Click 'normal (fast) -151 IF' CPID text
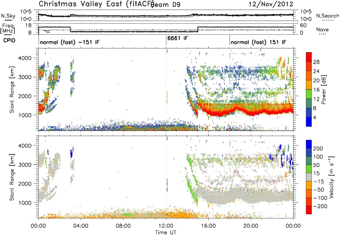This screenshot has height=235, width=339. (69, 42)
